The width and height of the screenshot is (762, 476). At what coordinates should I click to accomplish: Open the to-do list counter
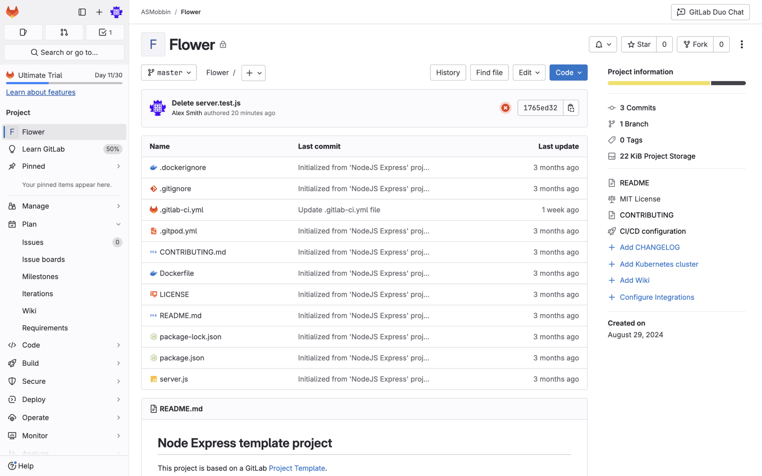[x=105, y=32]
